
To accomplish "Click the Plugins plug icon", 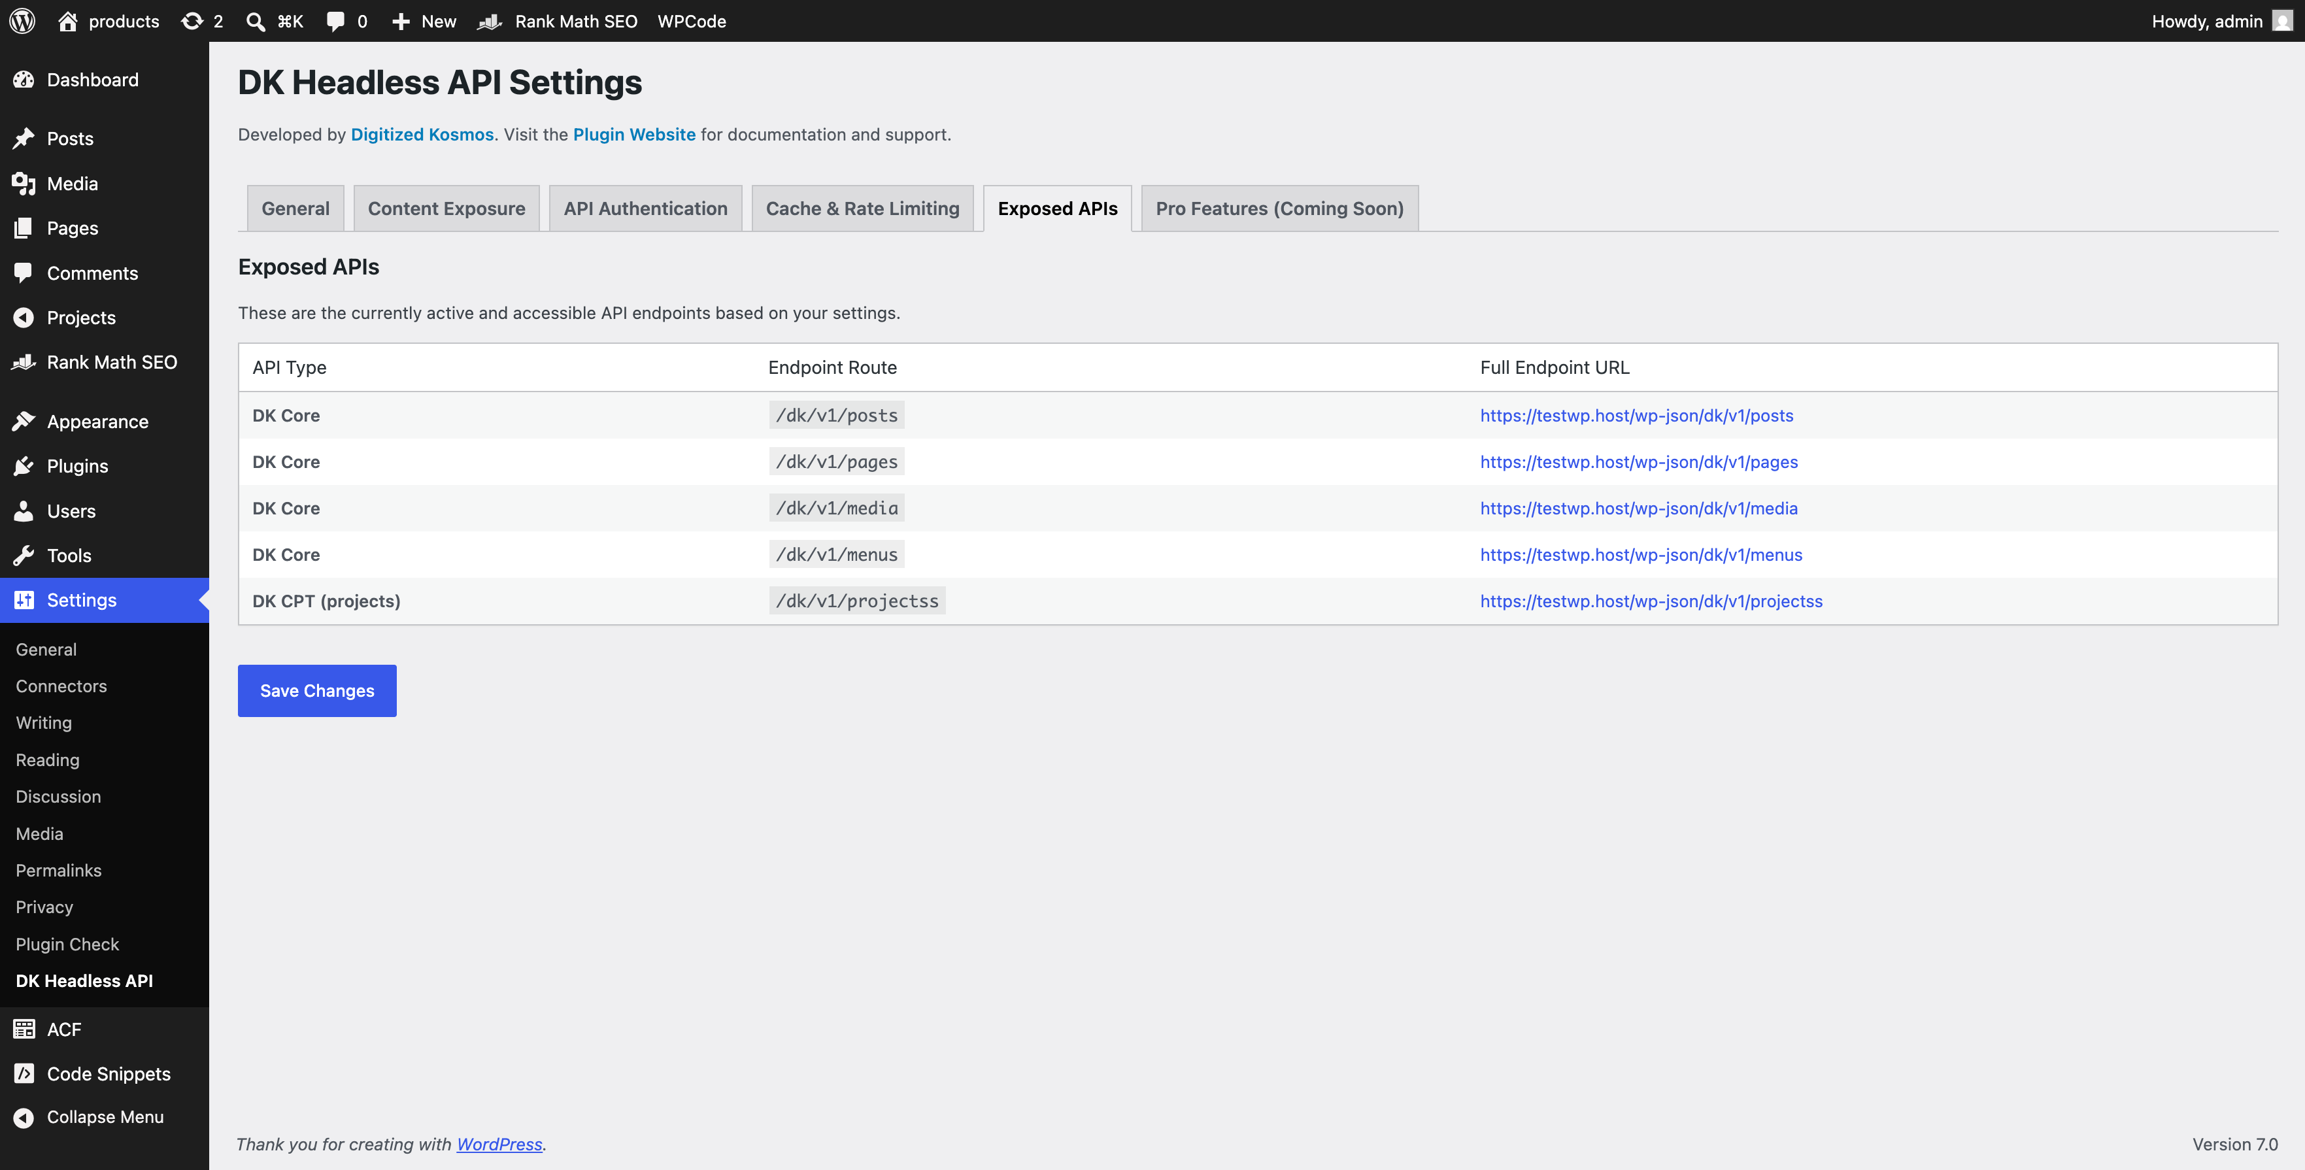I will (x=24, y=466).
